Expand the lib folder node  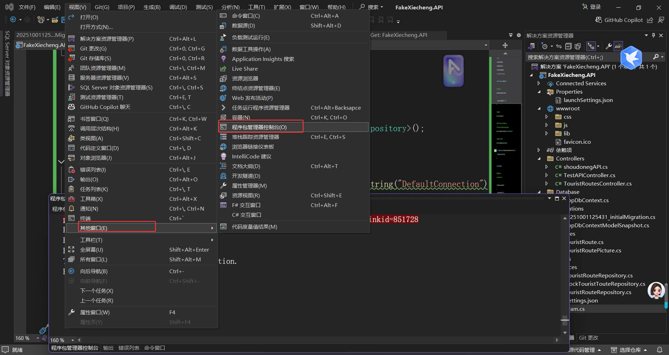[x=547, y=134]
